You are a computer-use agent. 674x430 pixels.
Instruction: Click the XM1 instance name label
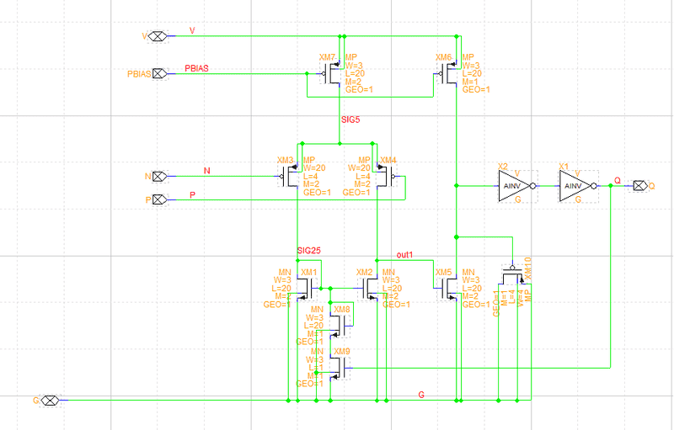(x=308, y=273)
